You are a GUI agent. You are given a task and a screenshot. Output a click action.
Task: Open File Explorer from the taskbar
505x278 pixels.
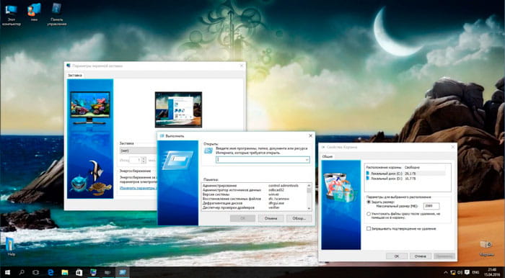click(x=65, y=272)
